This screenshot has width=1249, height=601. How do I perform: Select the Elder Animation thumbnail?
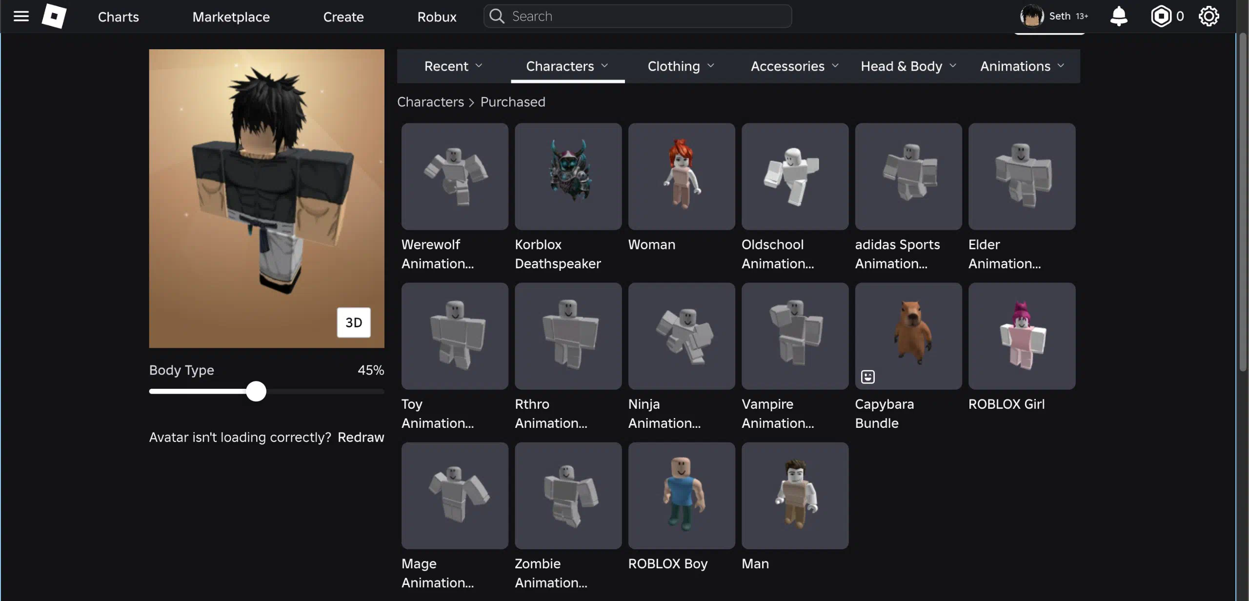pos(1022,176)
